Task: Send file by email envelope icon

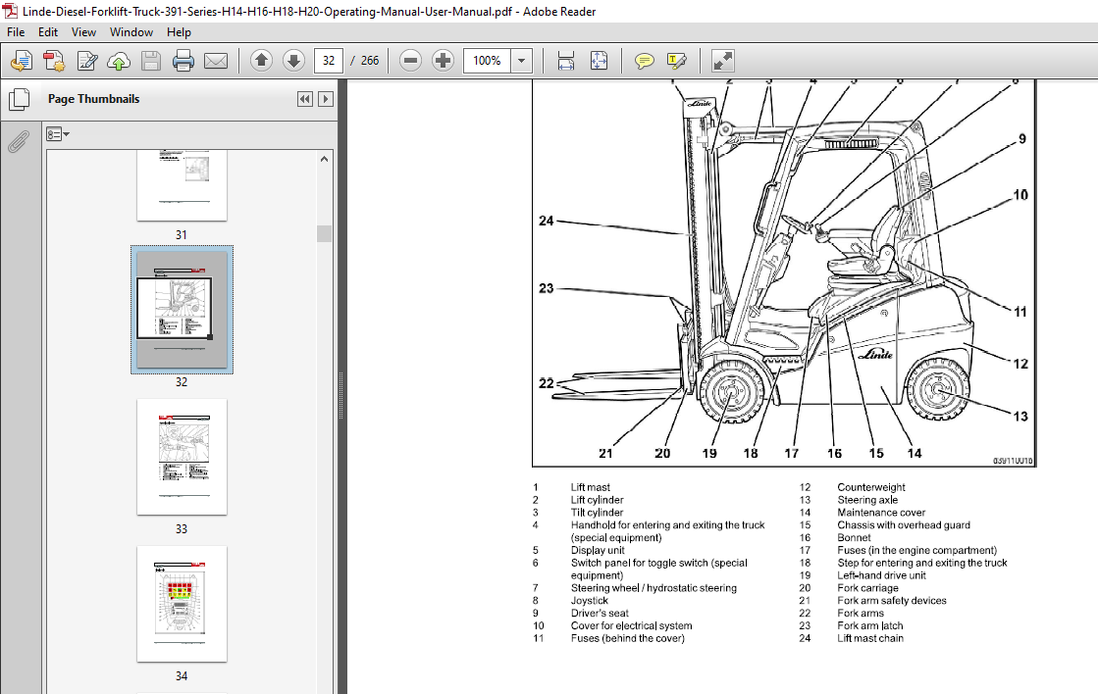Action: tap(216, 61)
